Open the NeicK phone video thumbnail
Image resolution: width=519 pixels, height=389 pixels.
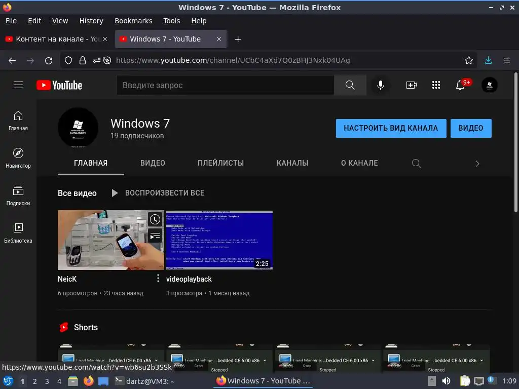pos(111,240)
